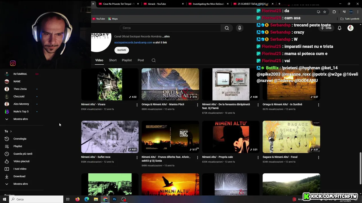Open a new browser tab
Screen dimensions: 362x203
coord(279,4)
